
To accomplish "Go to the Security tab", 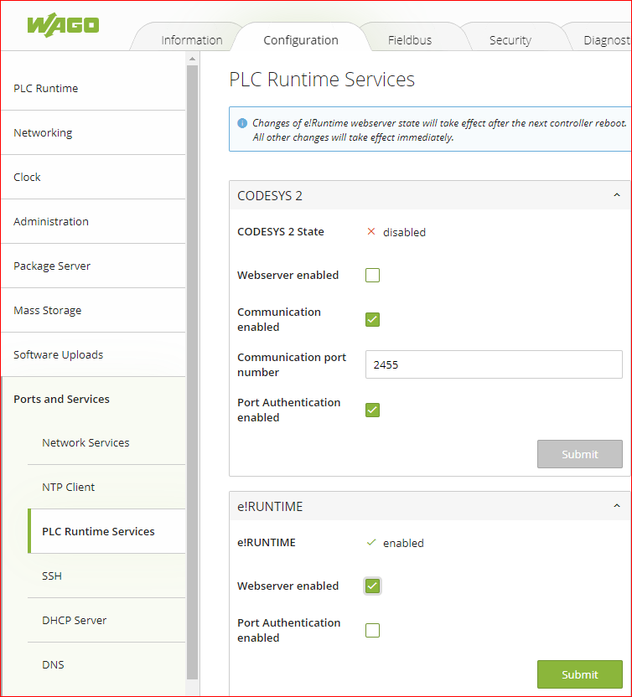I will (510, 40).
